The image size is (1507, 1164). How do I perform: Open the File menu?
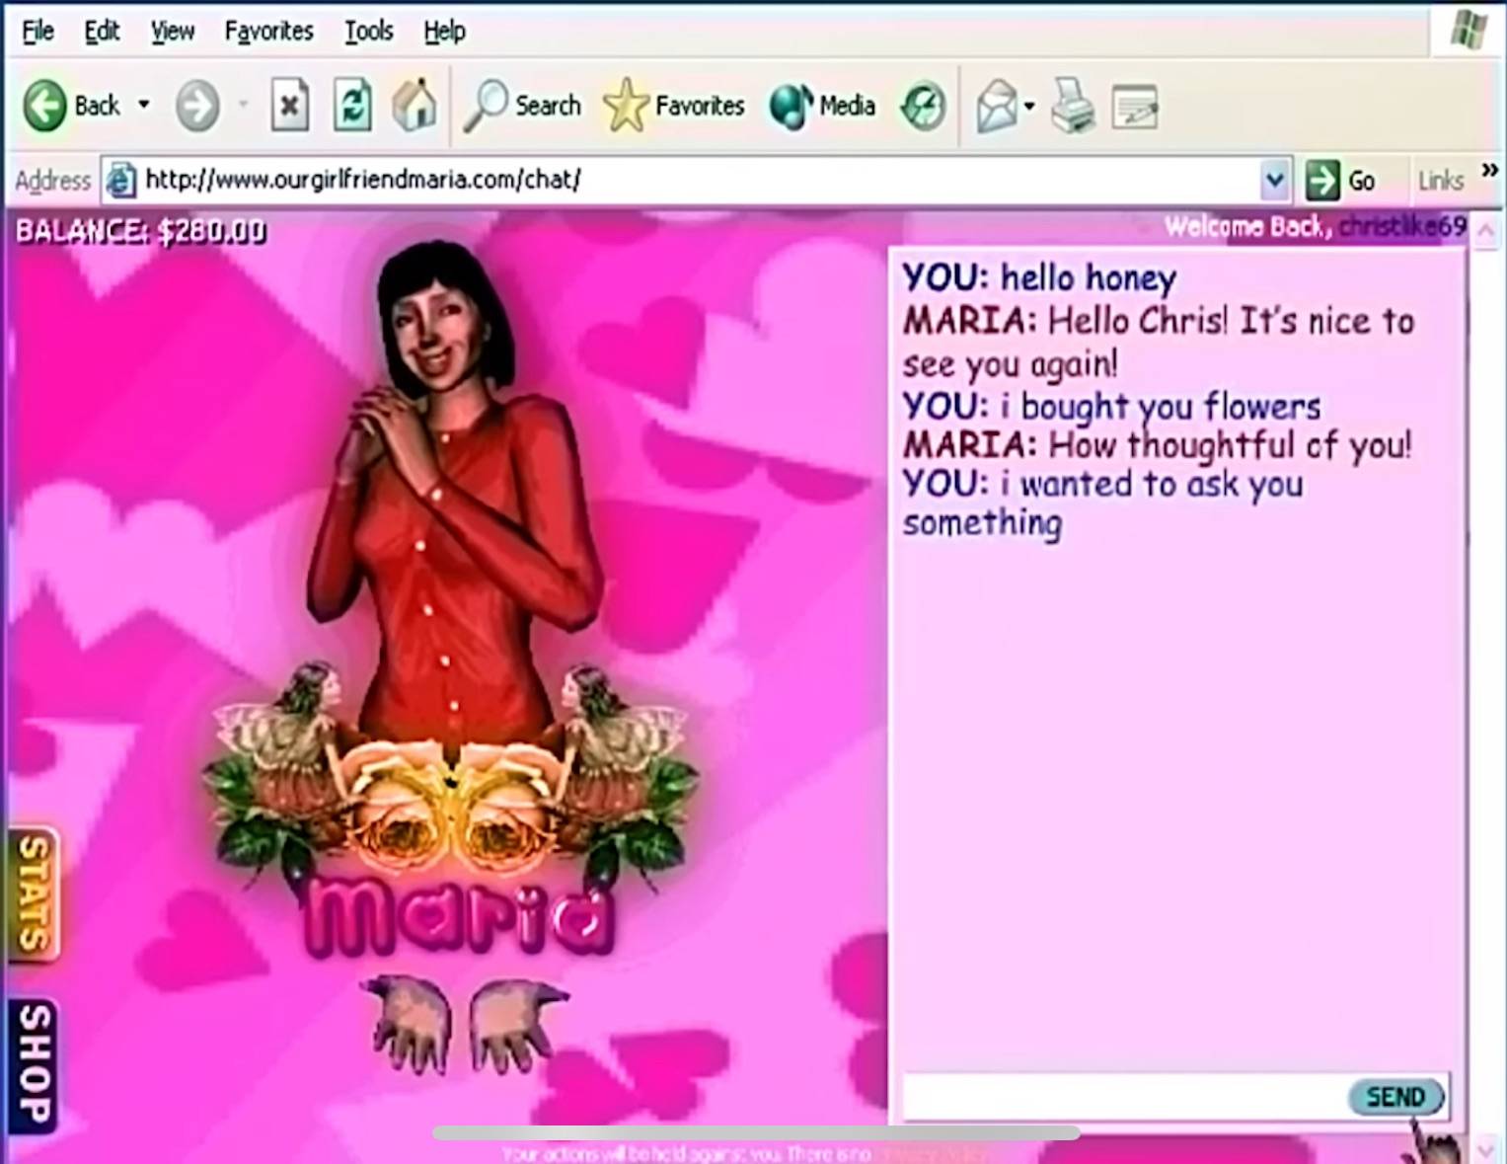[38, 32]
